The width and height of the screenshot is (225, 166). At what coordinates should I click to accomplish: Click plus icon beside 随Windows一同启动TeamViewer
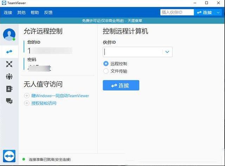click(27, 96)
